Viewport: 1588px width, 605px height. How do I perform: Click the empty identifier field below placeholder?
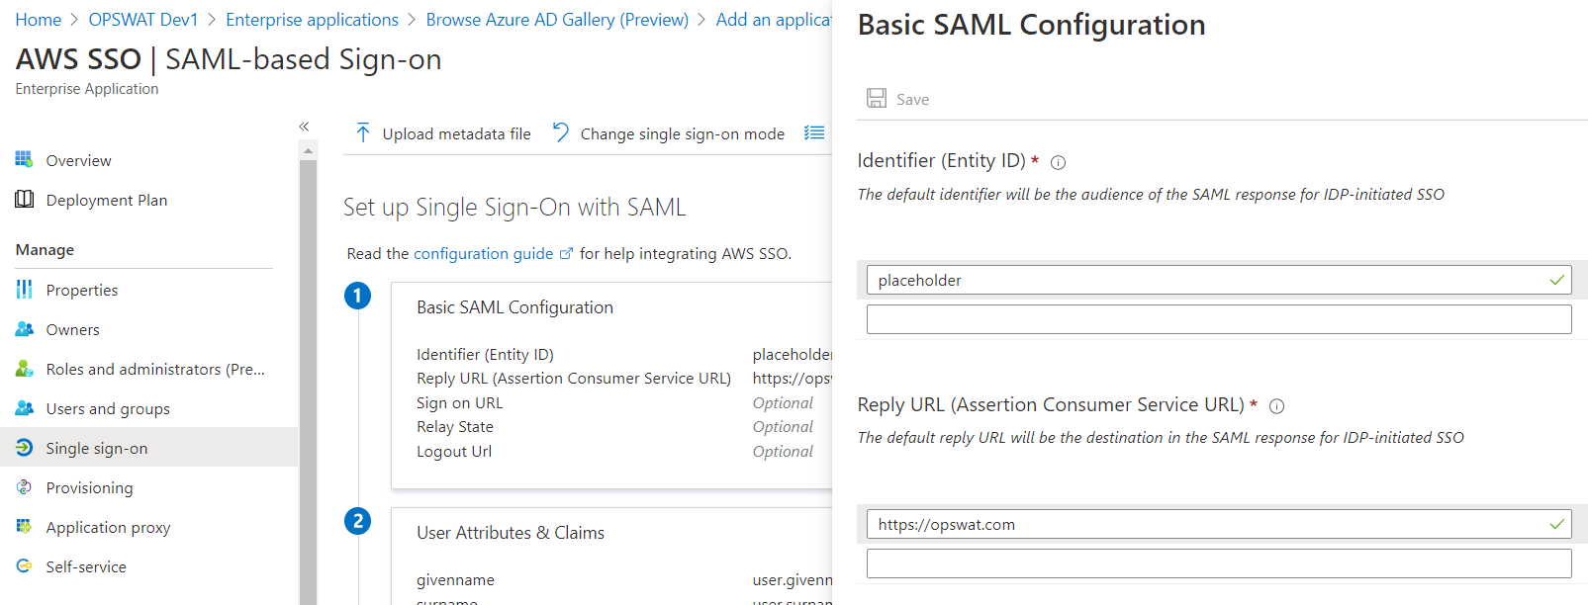tap(1218, 319)
